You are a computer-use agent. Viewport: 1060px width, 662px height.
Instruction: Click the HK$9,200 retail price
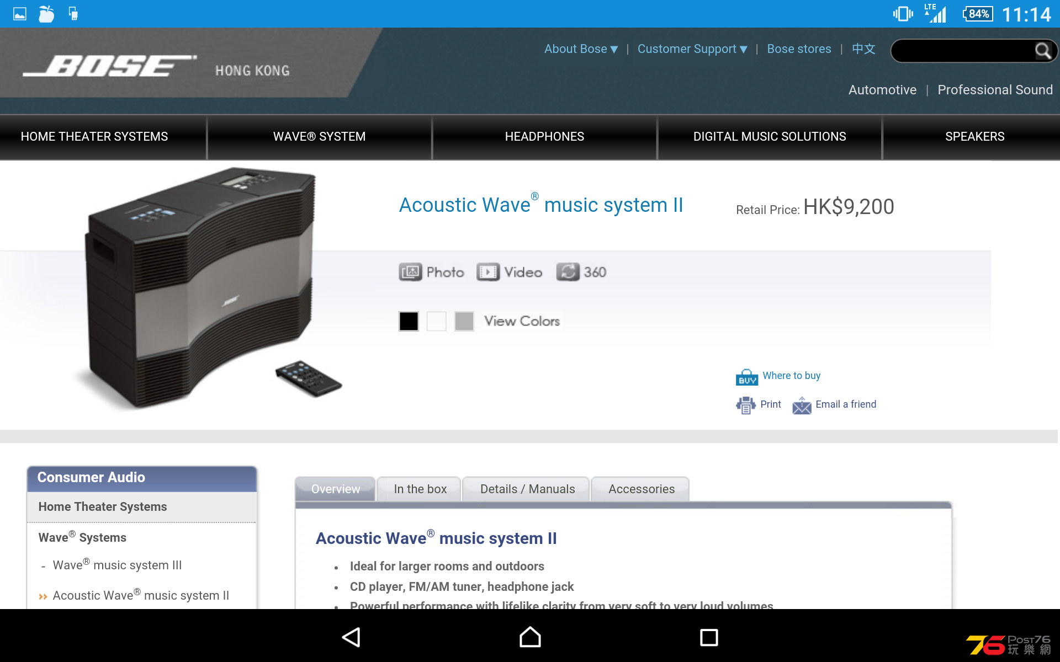849,207
